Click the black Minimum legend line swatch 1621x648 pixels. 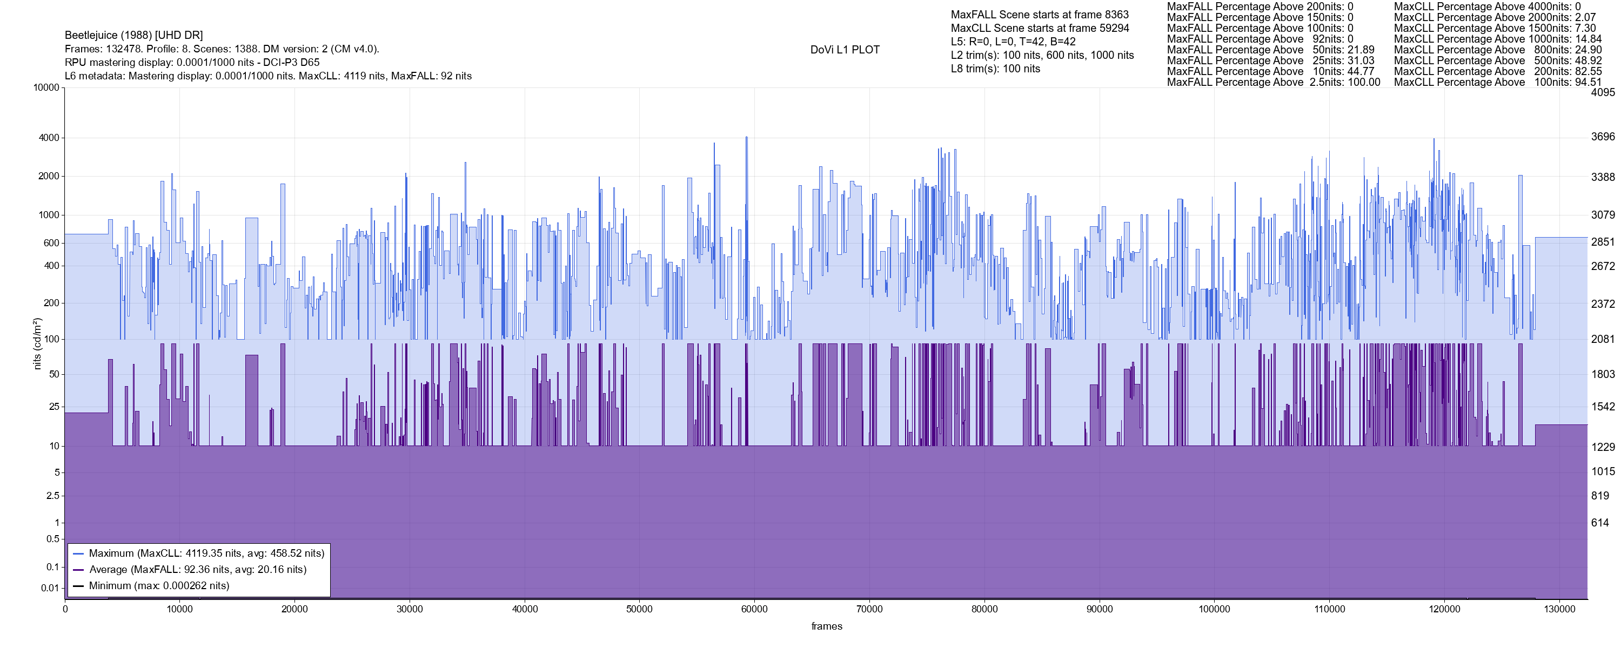pos(79,586)
